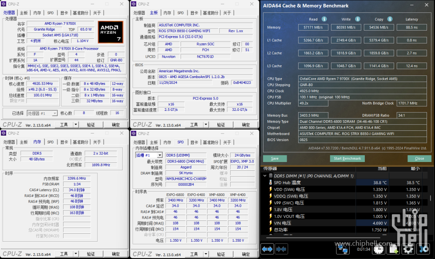Viewport: 435px width, 259px height.
Task: Open 工具 dropdown arrow in SPD CPU-Z window
Action: coord(206,254)
